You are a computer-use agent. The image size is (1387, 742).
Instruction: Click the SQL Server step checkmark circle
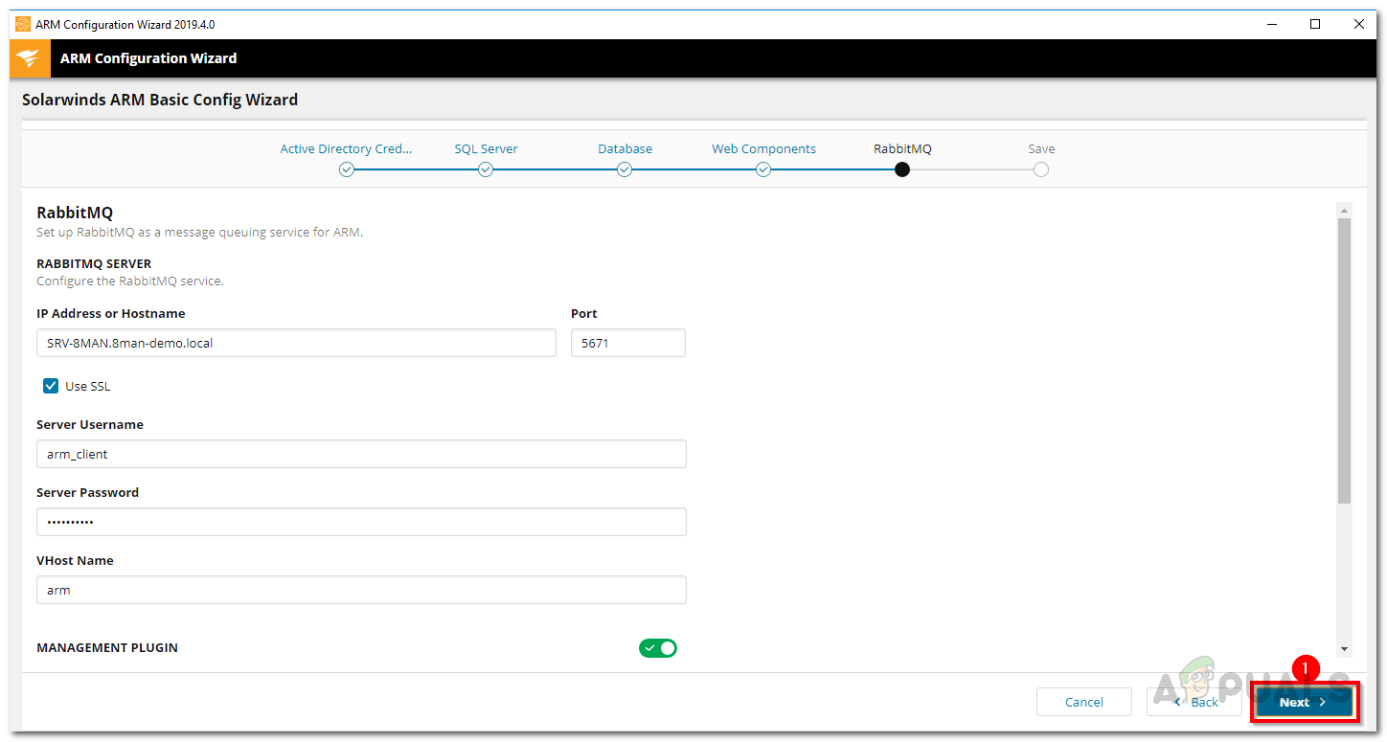pyautogui.click(x=486, y=169)
